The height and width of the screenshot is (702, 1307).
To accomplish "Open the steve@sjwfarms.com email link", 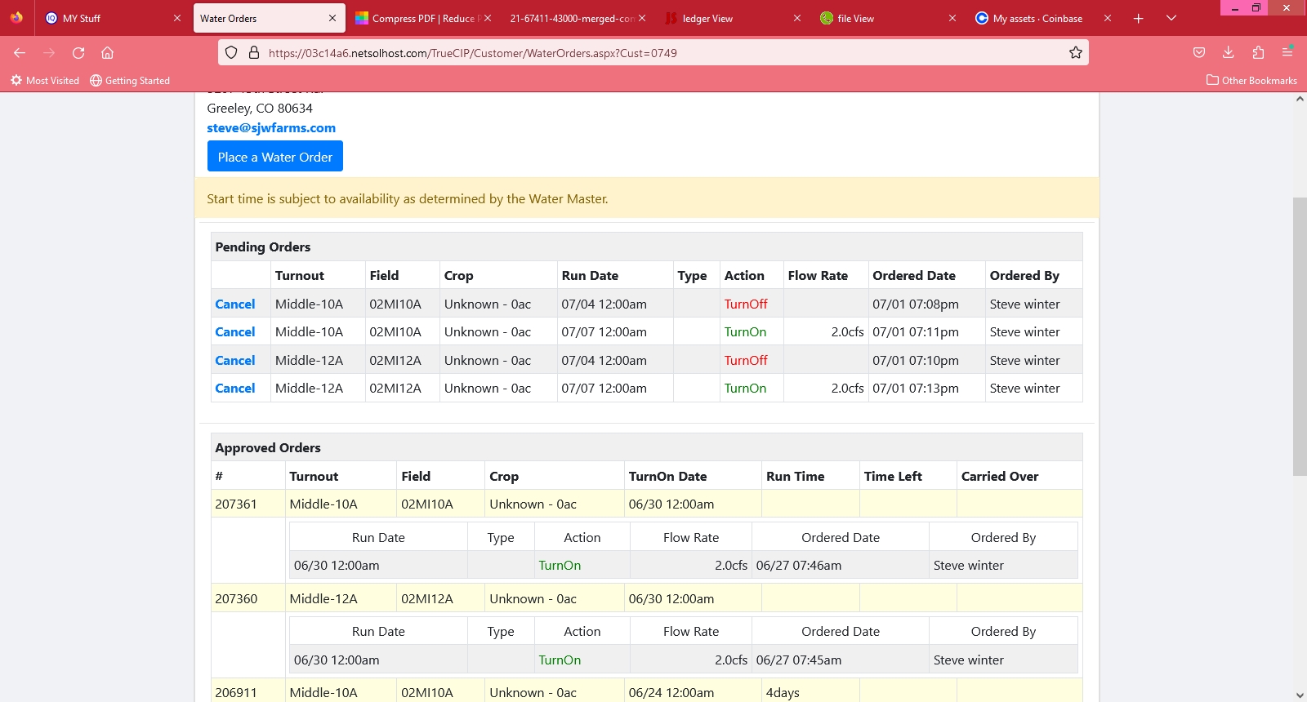I will (x=271, y=128).
